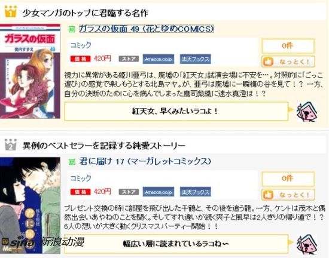Click pink mascot character beside 紅天女 comment
The width and height of the screenshot is (329, 258).
(307, 112)
